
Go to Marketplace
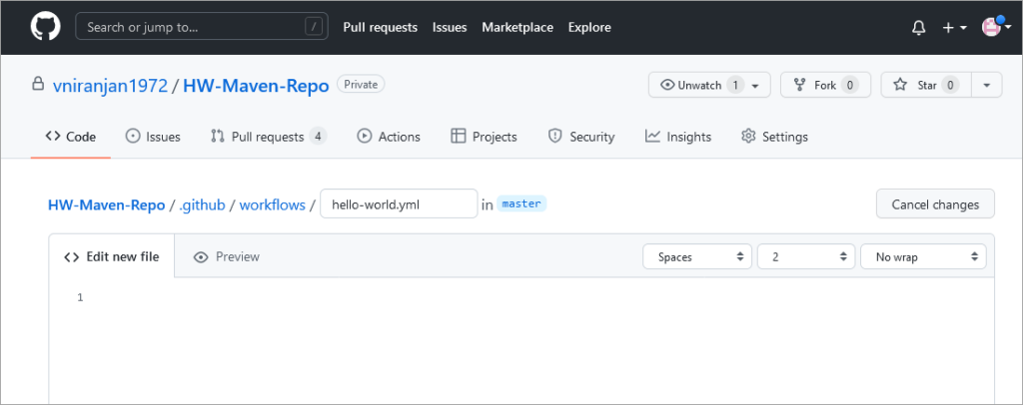[517, 27]
